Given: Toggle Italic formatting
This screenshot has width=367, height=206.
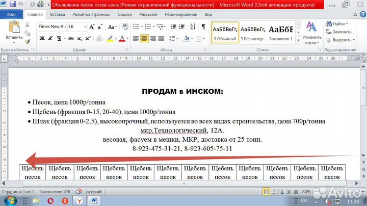Looking at the screenshot, I should coord(50,38).
